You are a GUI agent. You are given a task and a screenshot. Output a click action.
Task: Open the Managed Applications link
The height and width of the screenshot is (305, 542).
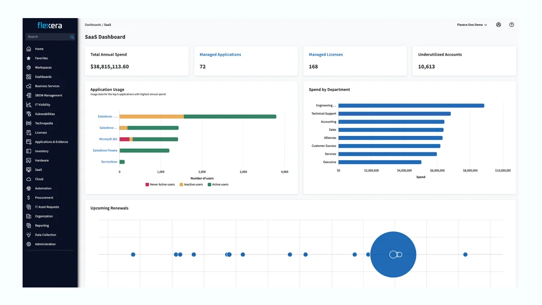coord(220,55)
